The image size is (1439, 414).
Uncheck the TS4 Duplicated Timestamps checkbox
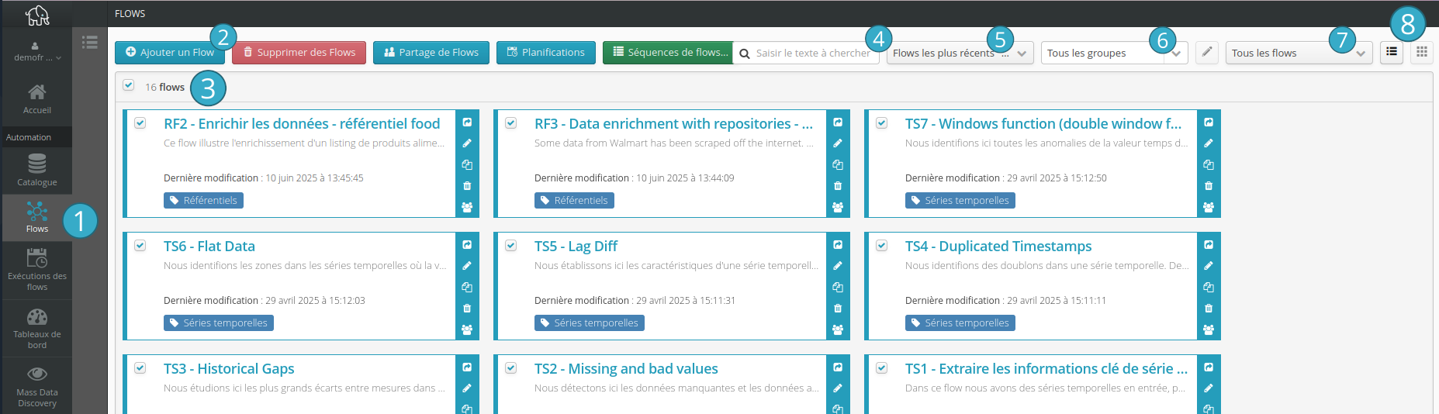pos(882,245)
